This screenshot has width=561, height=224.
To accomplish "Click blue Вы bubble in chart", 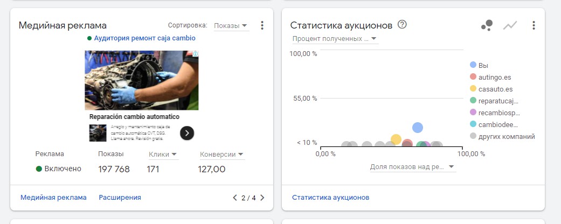I will pos(418,128).
